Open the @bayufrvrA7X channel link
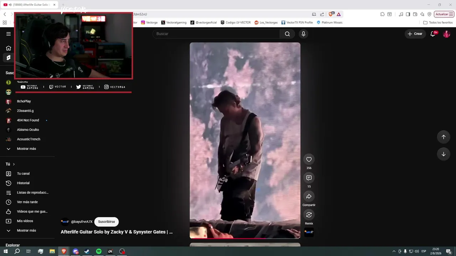Image resolution: width=456 pixels, height=256 pixels. 82,222
